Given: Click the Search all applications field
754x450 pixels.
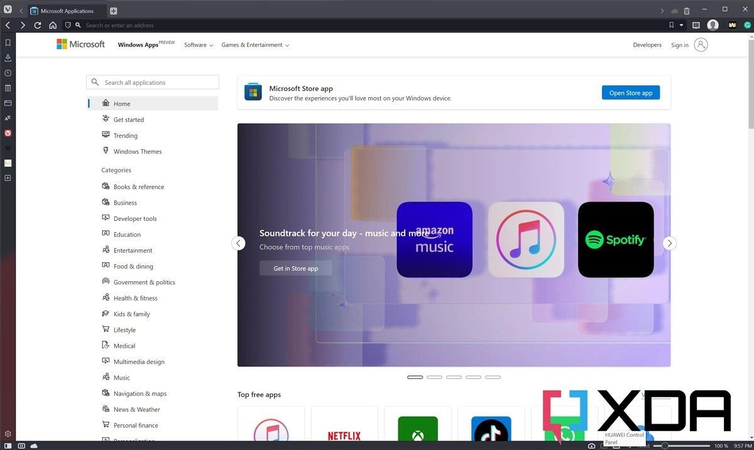Looking at the screenshot, I should tap(153, 82).
